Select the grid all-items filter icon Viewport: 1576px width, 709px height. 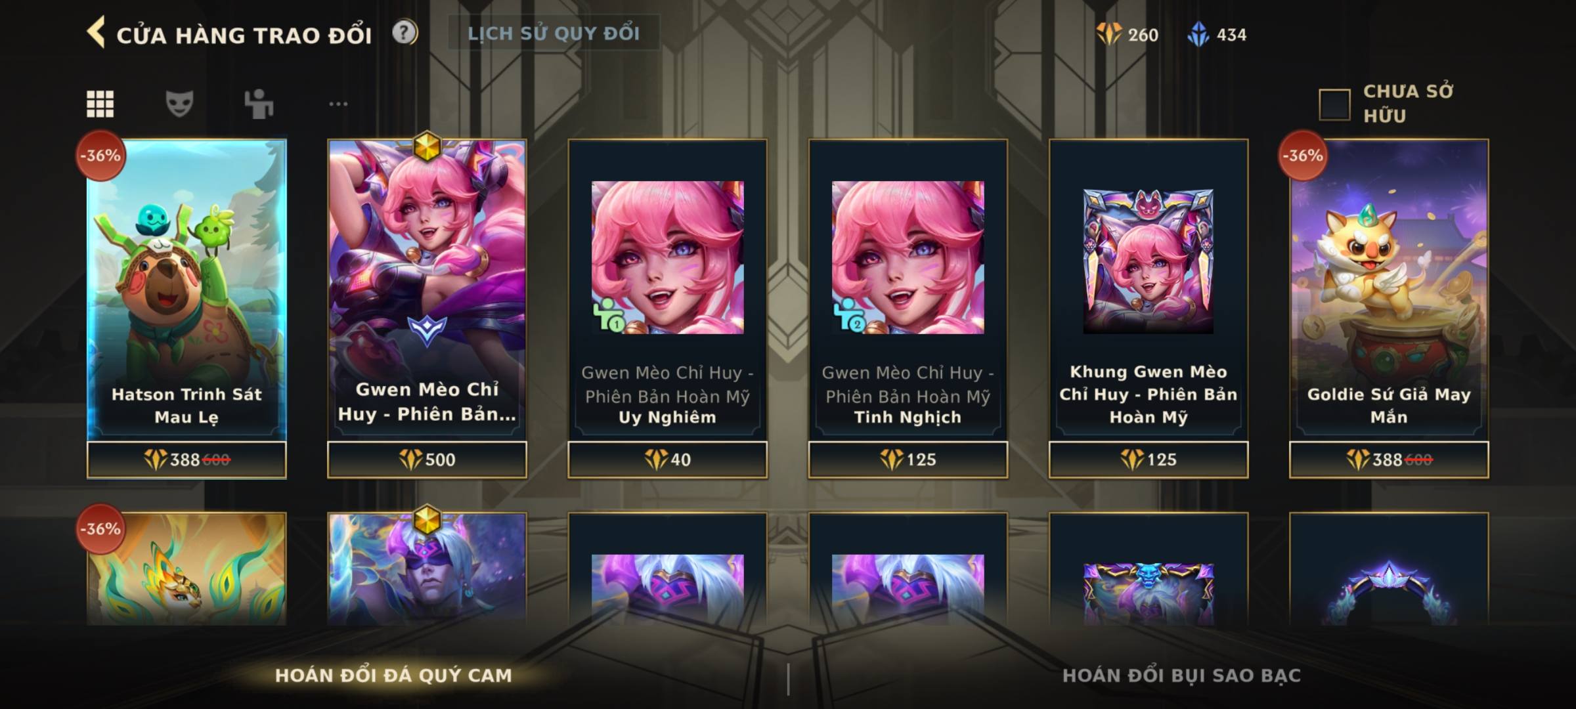[100, 104]
